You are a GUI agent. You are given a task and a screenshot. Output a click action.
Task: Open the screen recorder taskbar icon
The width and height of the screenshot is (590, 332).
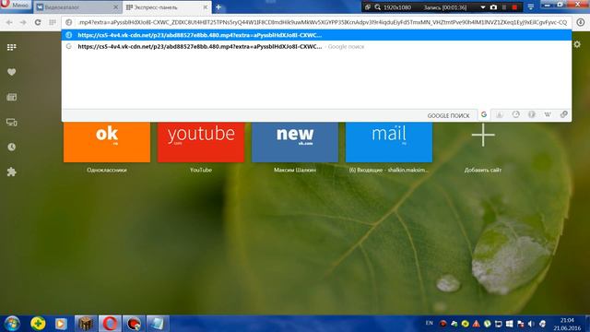point(133,324)
